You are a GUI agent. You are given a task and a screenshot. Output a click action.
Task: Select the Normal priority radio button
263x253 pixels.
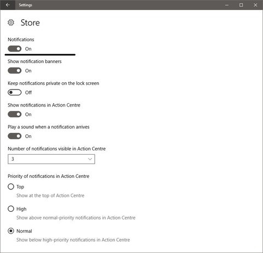11,231
